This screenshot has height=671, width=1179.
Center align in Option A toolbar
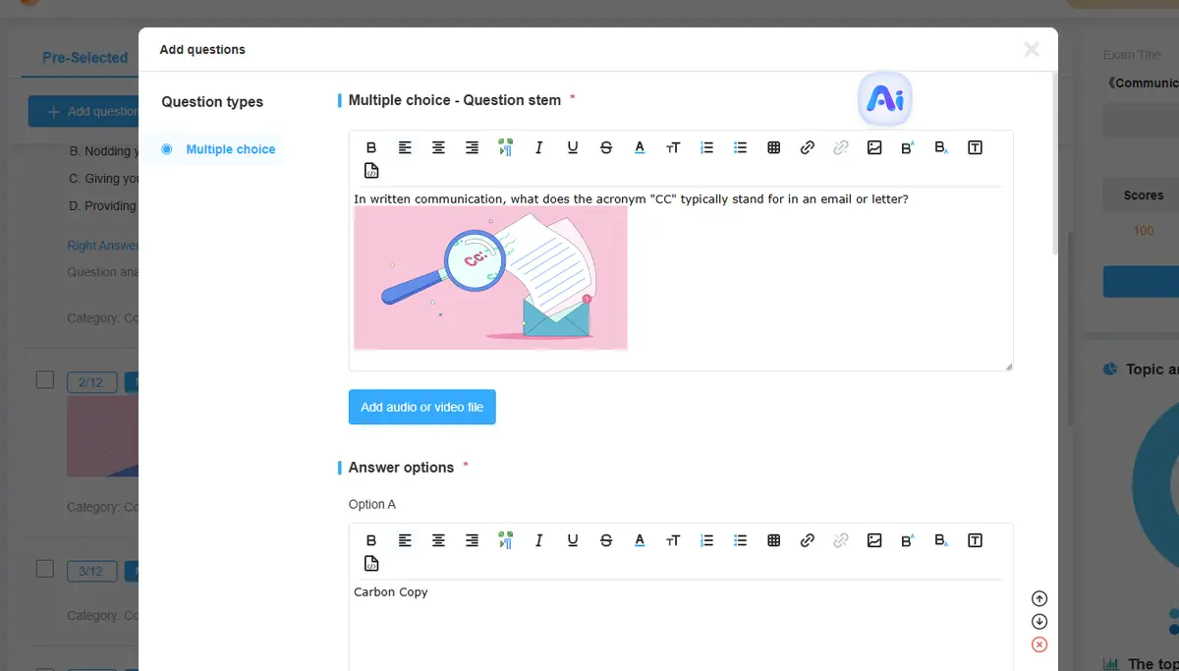438,540
